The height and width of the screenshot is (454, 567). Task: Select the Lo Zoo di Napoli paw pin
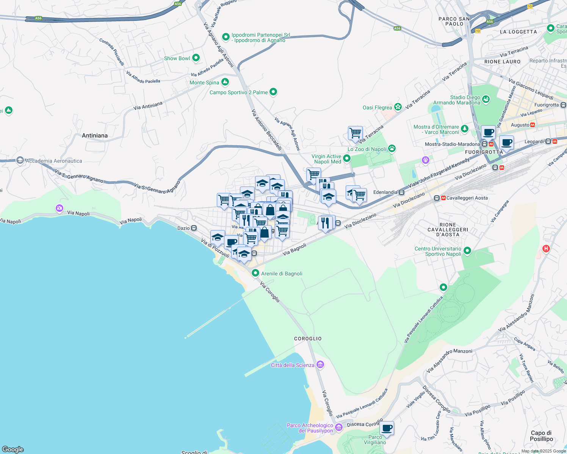392,149
